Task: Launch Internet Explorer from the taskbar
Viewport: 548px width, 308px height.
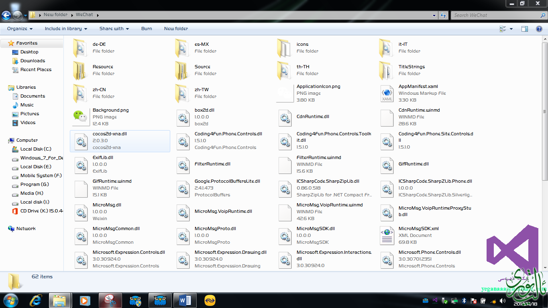Action: point(36,300)
